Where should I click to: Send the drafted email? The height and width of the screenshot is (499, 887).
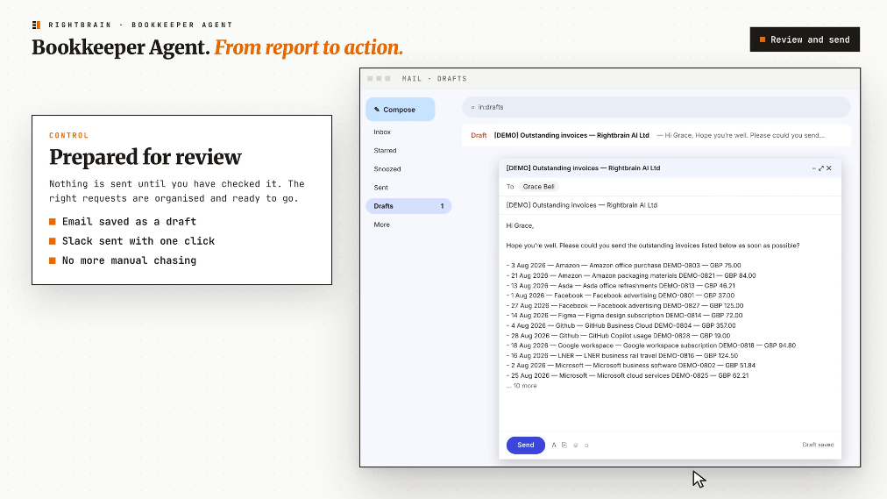526,446
